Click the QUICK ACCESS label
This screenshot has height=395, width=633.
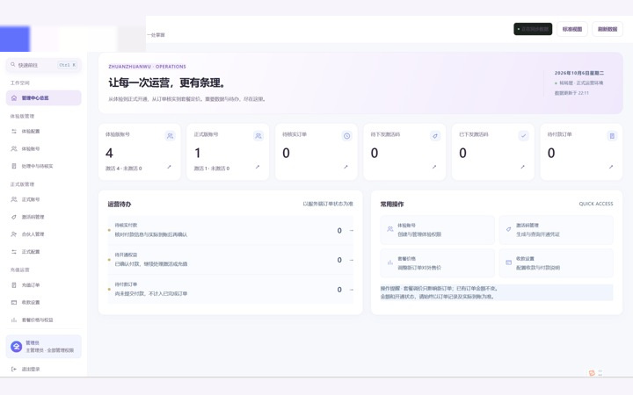(596, 204)
